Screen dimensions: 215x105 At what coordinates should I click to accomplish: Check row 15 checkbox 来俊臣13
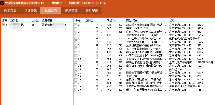[76, 76]
